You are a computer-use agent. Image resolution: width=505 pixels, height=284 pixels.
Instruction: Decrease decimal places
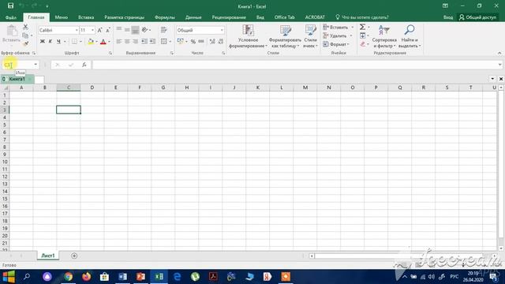point(221,42)
